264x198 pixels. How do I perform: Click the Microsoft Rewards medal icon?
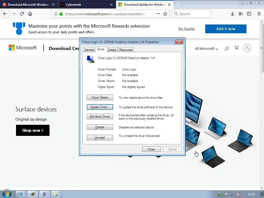(19, 28)
